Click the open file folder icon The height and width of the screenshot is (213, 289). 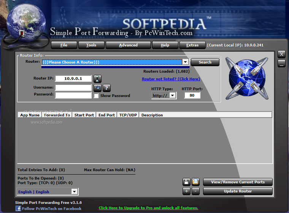tap(195, 182)
